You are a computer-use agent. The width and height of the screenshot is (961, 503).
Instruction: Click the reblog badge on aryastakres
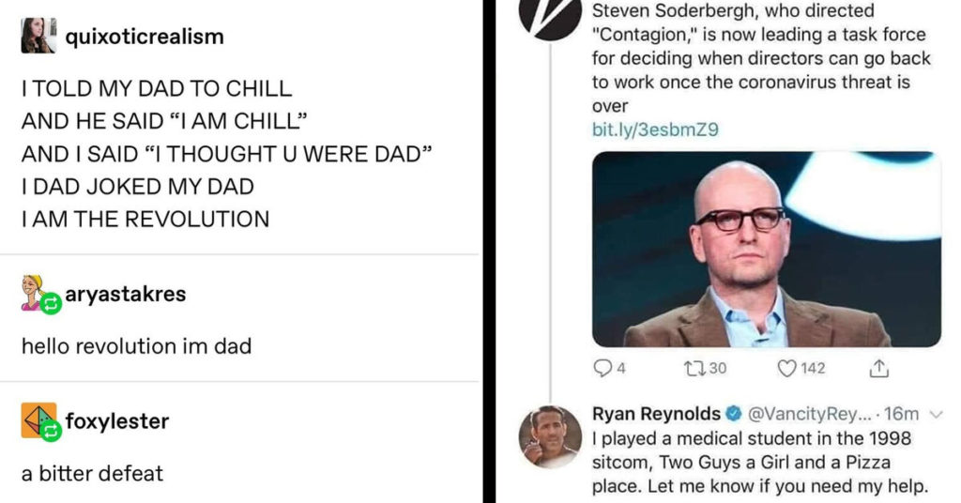tap(51, 303)
